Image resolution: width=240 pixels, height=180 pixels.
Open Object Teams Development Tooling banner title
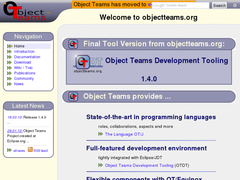click(167, 60)
